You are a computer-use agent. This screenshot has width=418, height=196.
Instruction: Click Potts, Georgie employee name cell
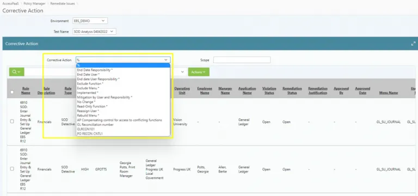tap(203, 169)
